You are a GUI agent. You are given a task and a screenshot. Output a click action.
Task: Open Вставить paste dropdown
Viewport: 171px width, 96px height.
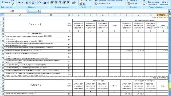[x=6, y=4]
